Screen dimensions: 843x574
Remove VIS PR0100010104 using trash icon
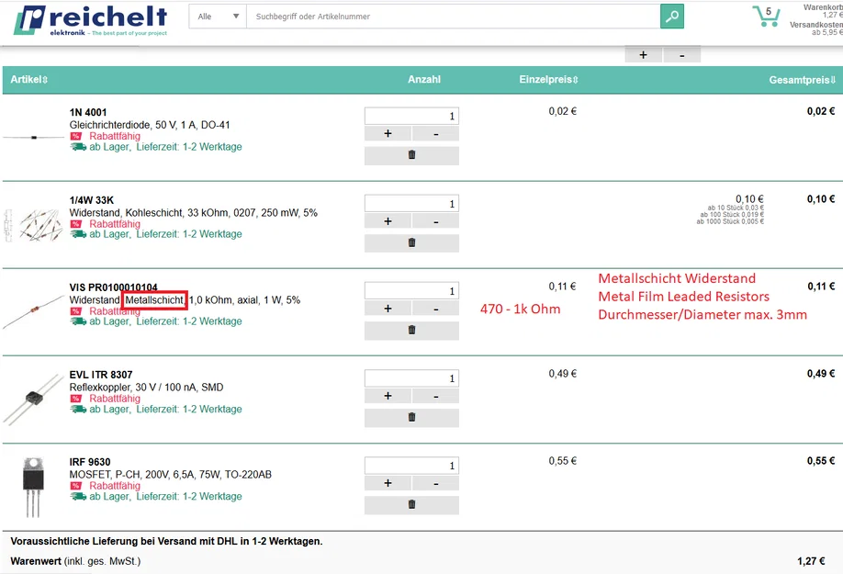411,330
